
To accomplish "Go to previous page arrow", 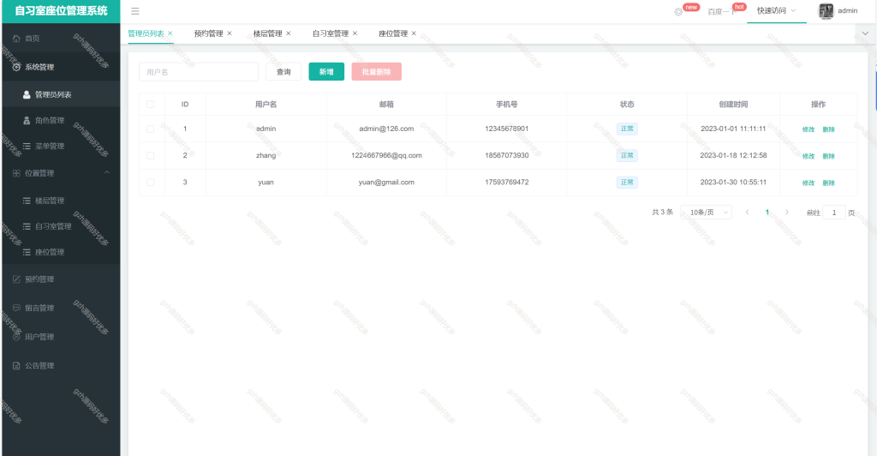I will click(747, 213).
